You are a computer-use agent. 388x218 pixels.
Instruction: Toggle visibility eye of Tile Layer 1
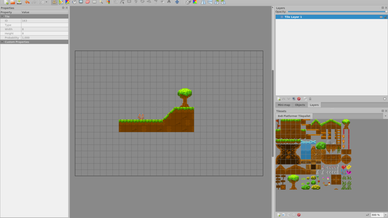point(381,17)
